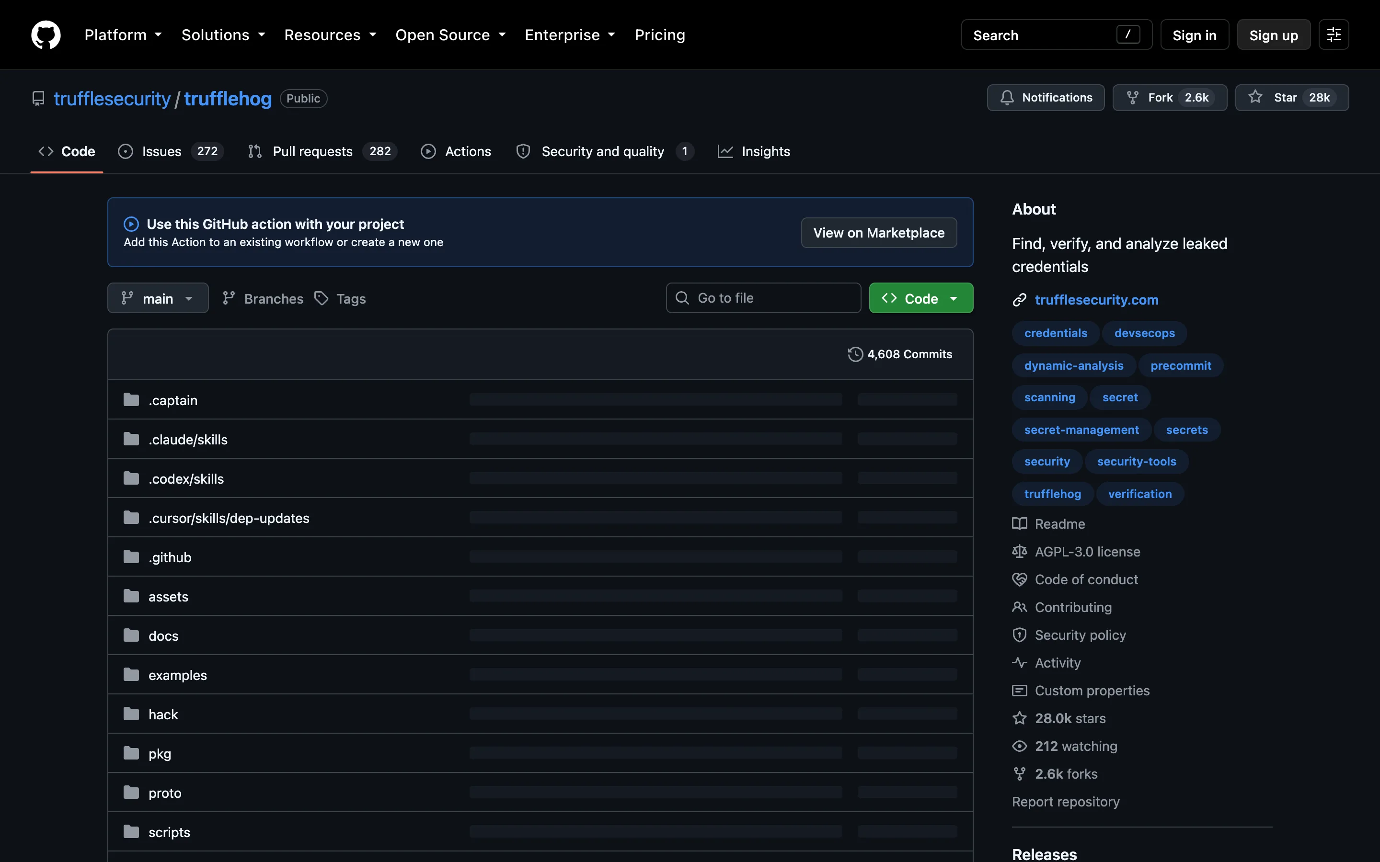Click the folder icon beside pkg
The image size is (1380, 862).
pos(131,753)
